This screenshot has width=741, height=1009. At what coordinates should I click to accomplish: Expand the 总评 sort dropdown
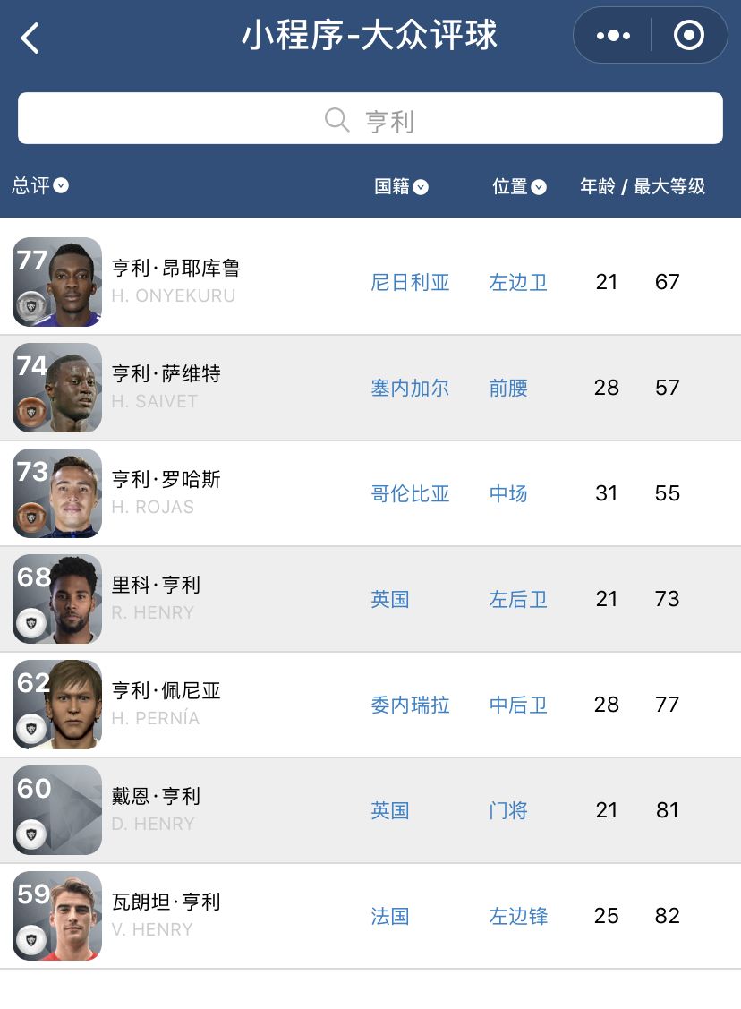[40, 186]
